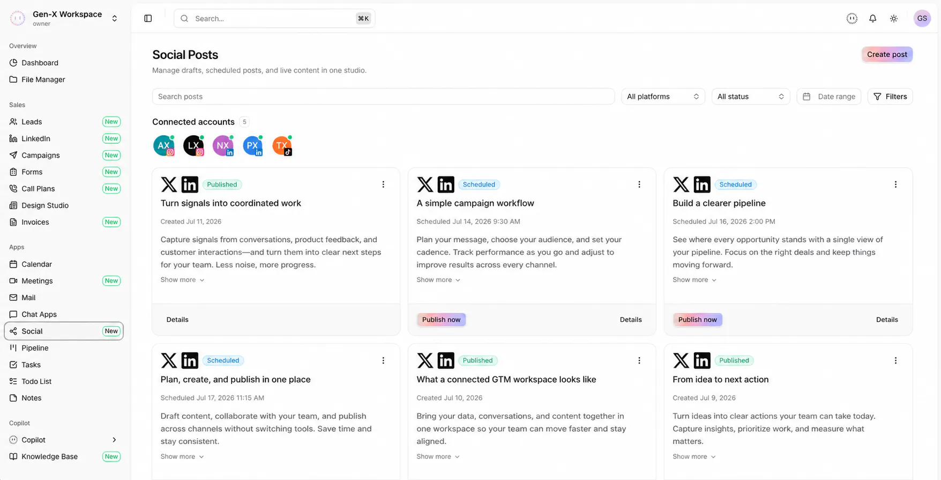The height and width of the screenshot is (480, 941).
Task: Publish now 'Build a clearer pipeline'
Action: 697,320
